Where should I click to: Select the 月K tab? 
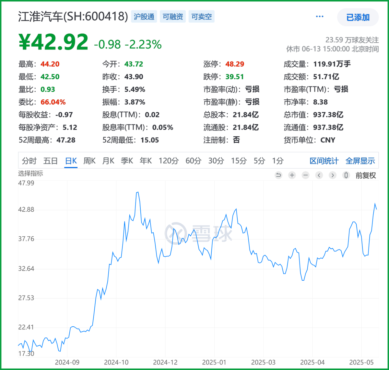coord(108,161)
